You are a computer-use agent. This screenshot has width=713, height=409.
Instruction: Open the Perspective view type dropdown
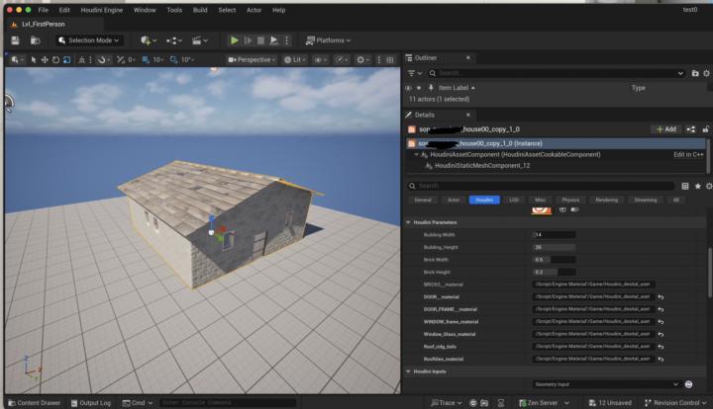point(252,60)
